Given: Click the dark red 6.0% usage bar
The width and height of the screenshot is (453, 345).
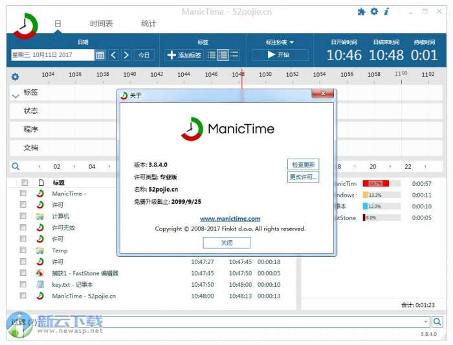Looking at the screenshot, I should click(x=364, y=217).
